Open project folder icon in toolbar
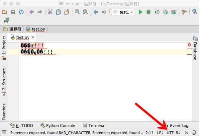Image resolution: width=199 pixels, height=136 pixels. (5, 12)
